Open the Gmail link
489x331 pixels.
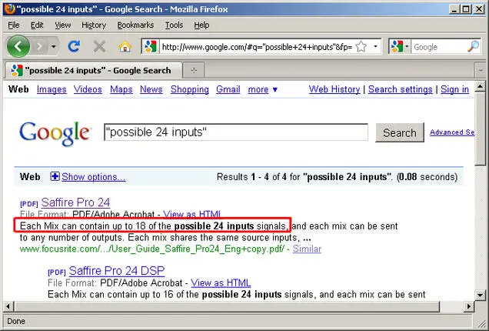pos(228,89)
